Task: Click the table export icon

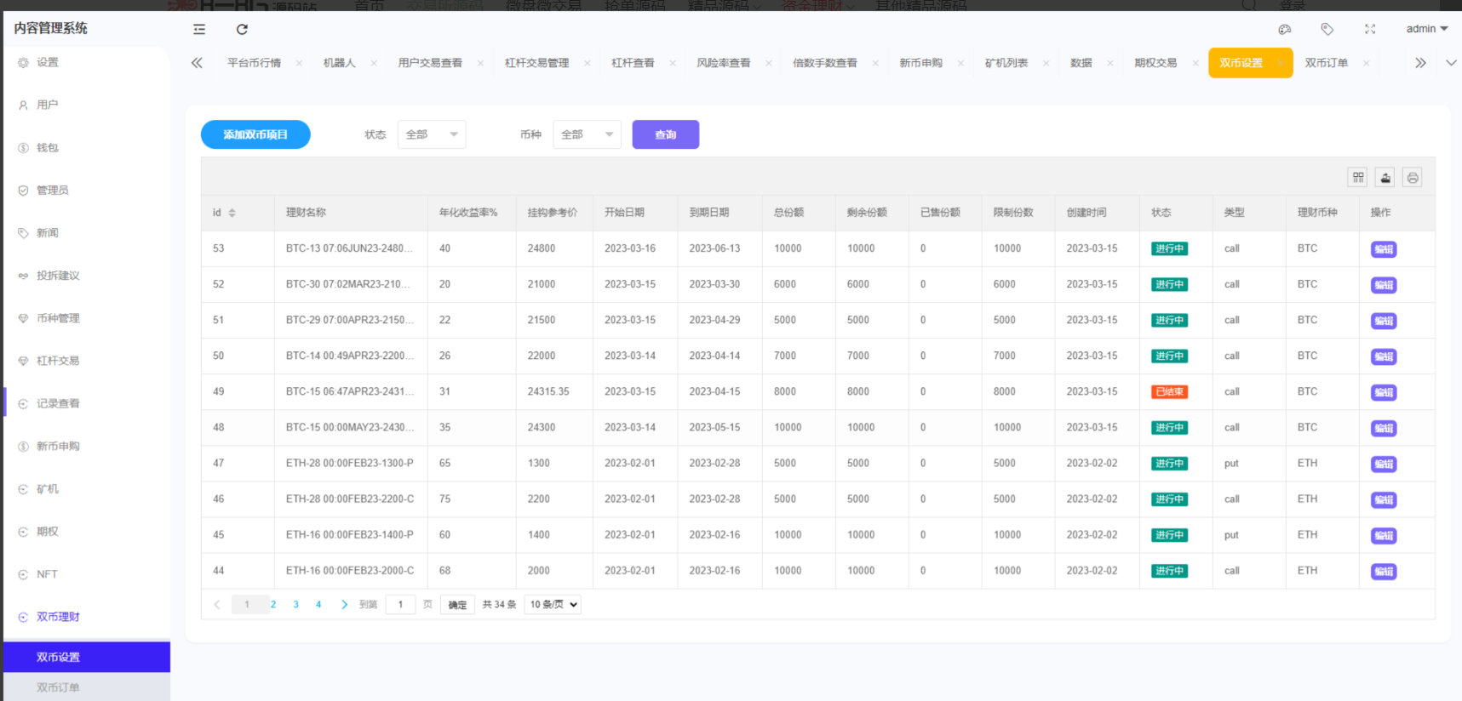Action: [x=1385, y=177]
